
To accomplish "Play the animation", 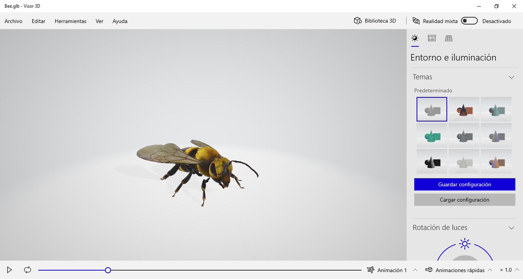I will (10, 270).
